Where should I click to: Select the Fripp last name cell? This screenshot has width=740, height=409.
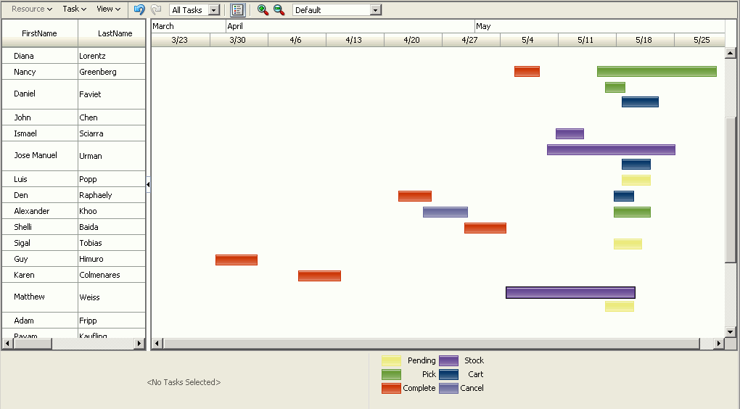112,321
